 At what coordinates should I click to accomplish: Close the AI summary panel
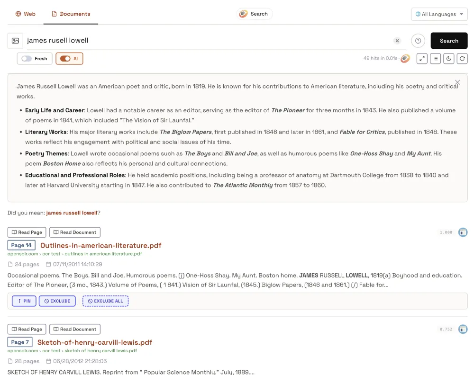[457, 82]
